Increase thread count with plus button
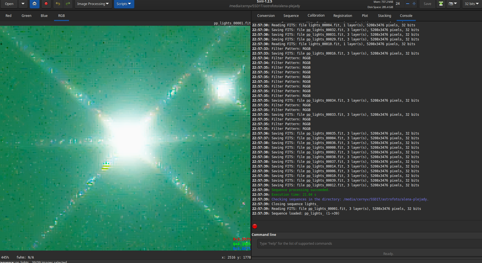The image size is (482, 263). (x=414, y=4)
